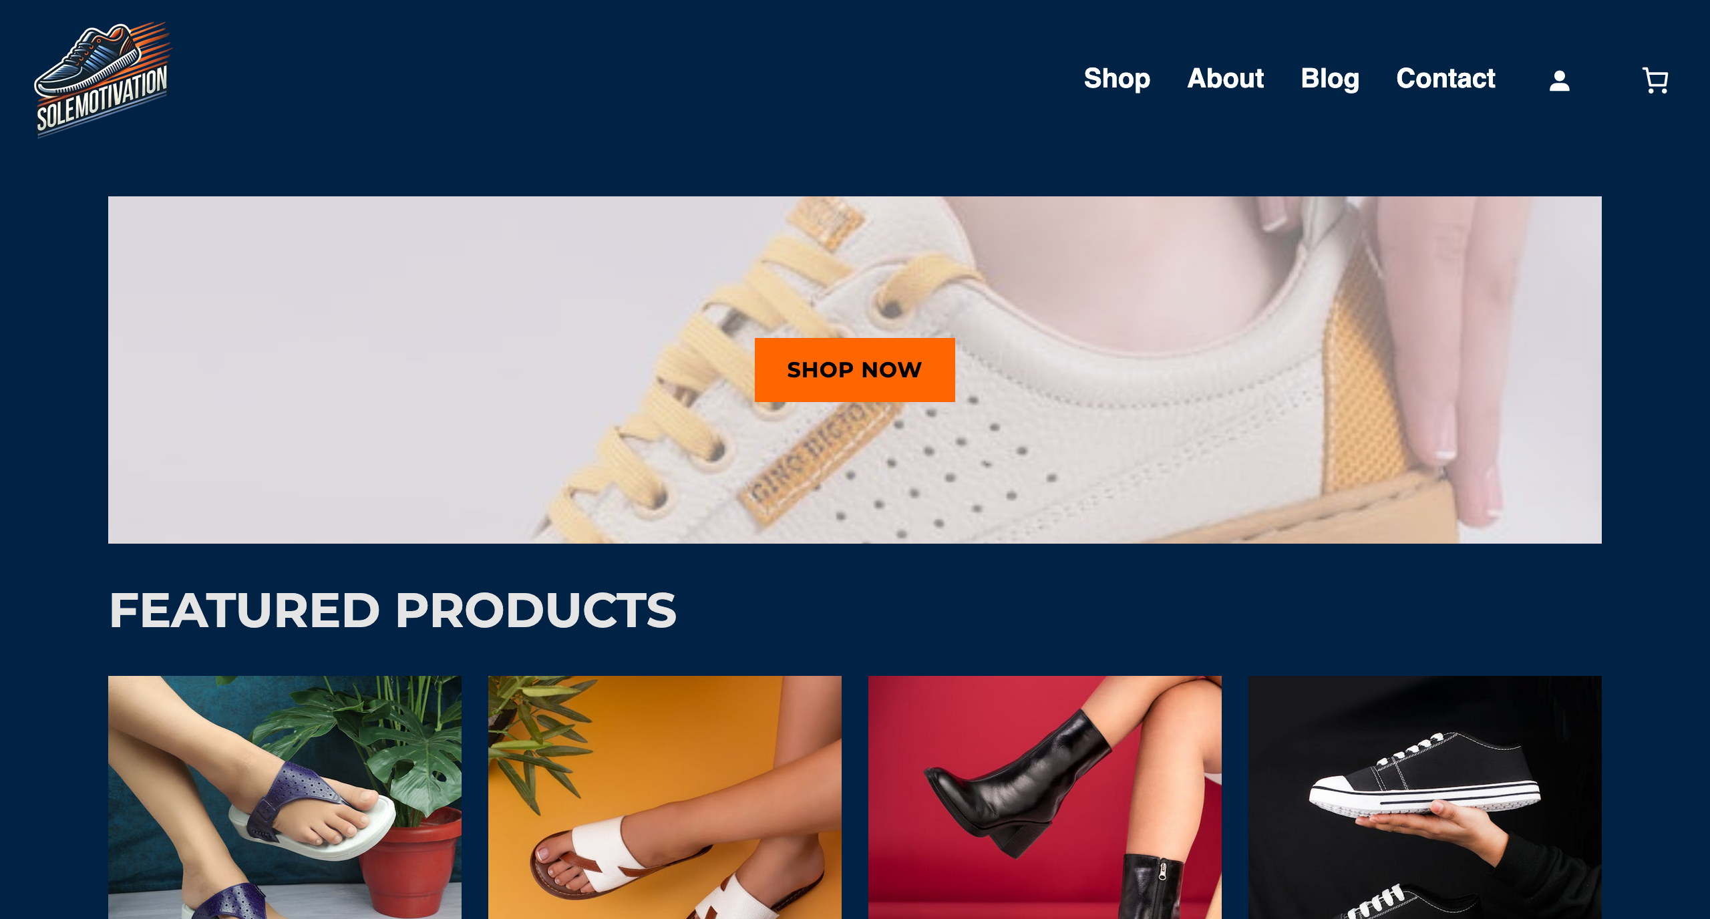Open the Shop menu item
Viewport: 1710px width, 919px height.
(1117, 79)
